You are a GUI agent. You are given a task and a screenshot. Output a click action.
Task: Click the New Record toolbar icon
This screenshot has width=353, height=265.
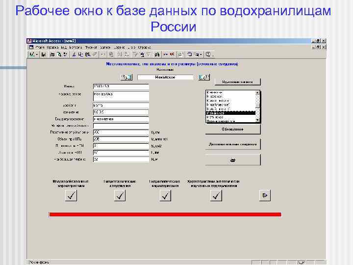166,54
